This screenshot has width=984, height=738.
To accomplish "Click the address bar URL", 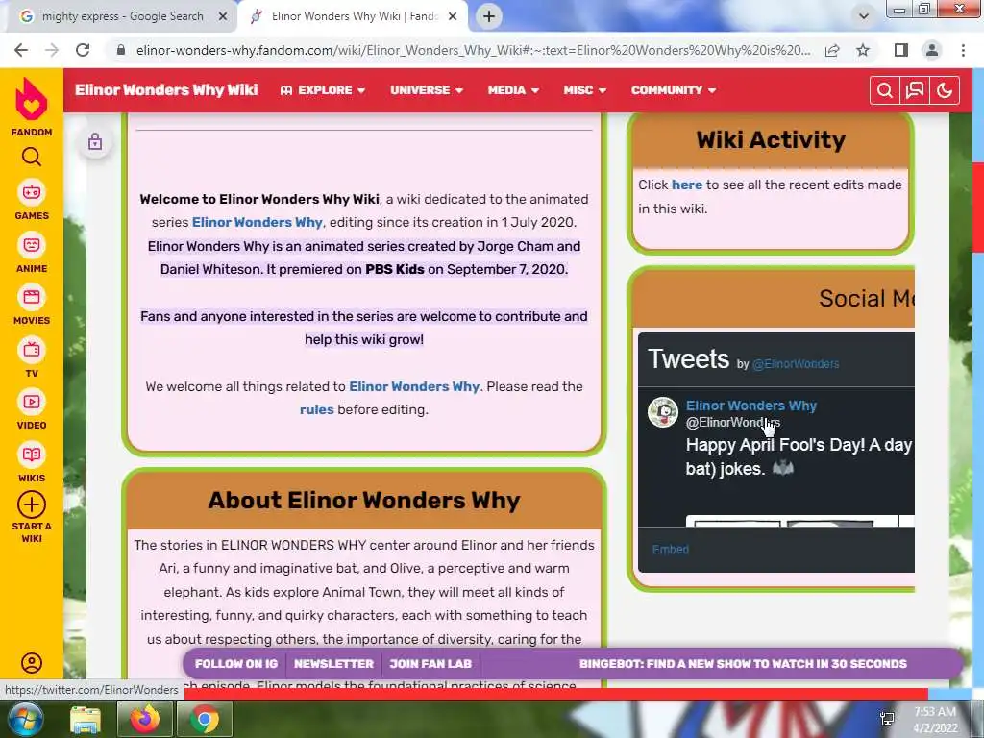I will pyautogui.click(x=474, y=50).
